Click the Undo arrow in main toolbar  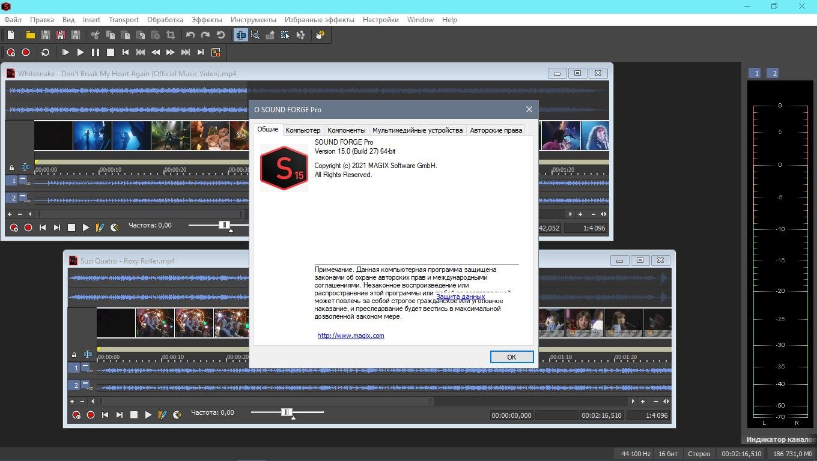190,35
